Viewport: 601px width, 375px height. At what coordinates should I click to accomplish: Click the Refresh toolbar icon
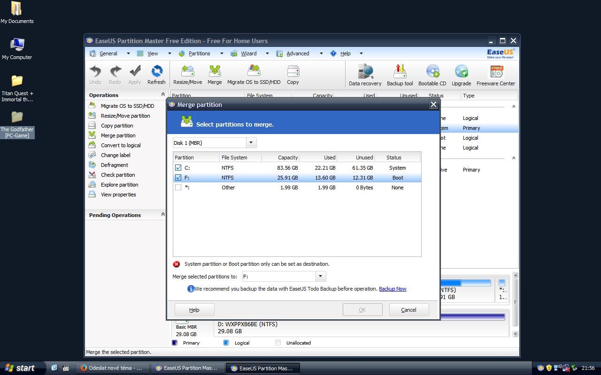coord(156,75)
